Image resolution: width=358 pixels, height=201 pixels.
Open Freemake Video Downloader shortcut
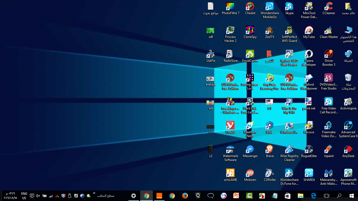(x=329, y=130)
